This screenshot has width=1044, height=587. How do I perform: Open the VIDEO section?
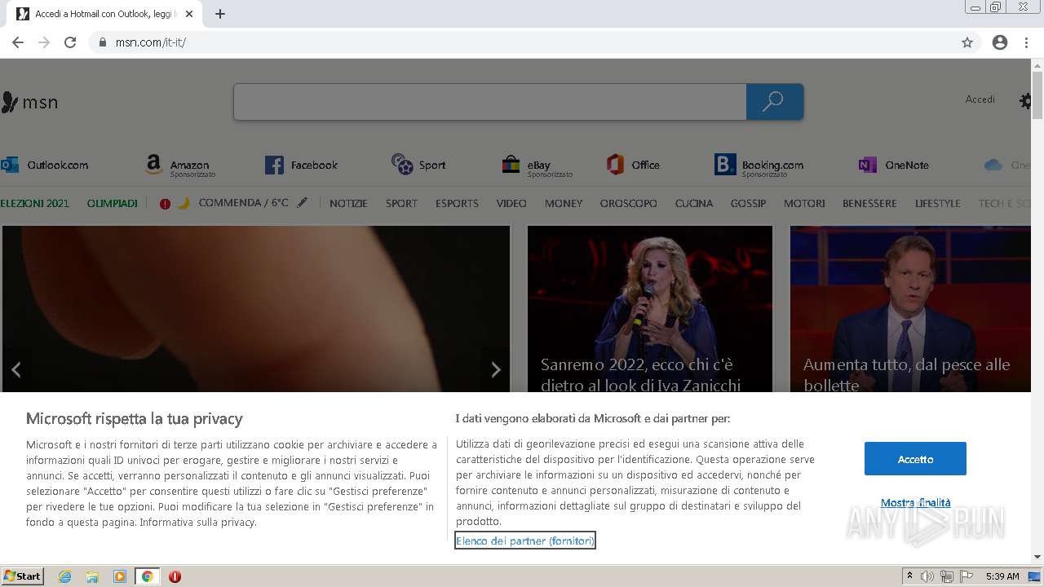511,203
